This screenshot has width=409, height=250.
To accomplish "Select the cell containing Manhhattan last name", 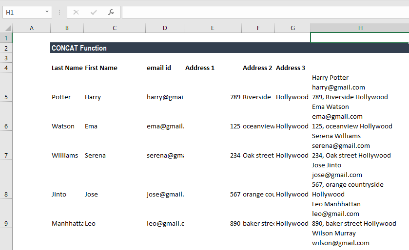I will coord(67,214).
